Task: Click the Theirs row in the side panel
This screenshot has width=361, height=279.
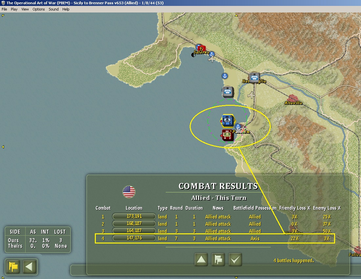Action: coord(37,246)
